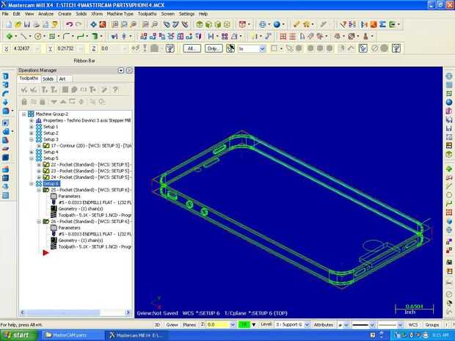Open the Toolpaths menu
The width and height of the screenshot is (455, 341).
[147, 14]
